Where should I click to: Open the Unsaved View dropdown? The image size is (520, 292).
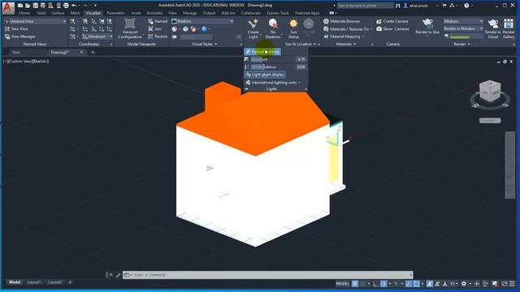(35, 21)
